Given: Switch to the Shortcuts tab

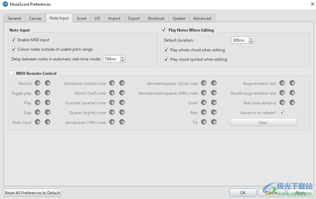Looking at the screenshot, I should (x=156, y=18).
